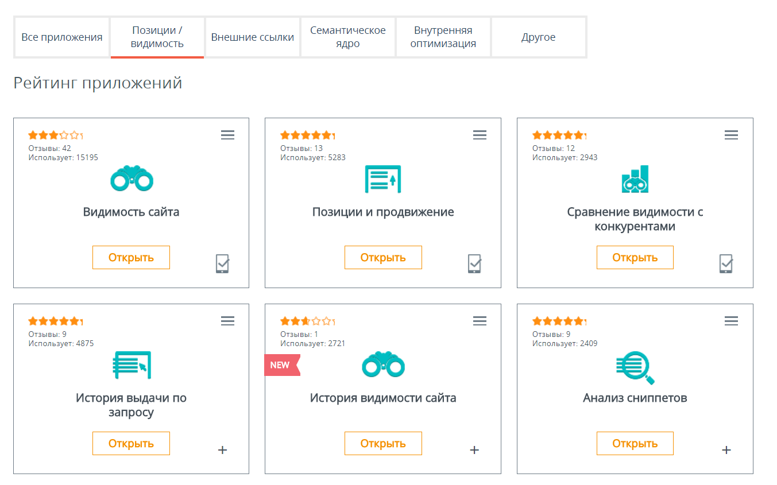Switch to Внешние ссылки tab

tap(253, 37)
